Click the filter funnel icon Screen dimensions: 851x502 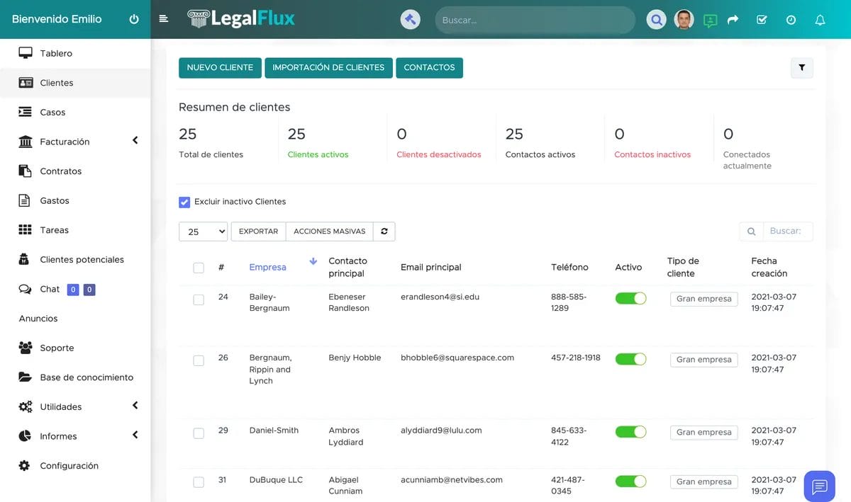pos(801,68)
